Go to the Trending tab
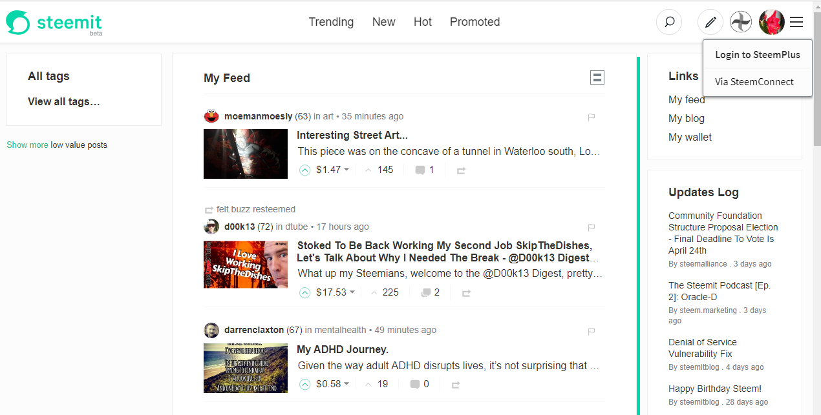The height and width of the screenshot is (415, 821). [x=331, y=22]
